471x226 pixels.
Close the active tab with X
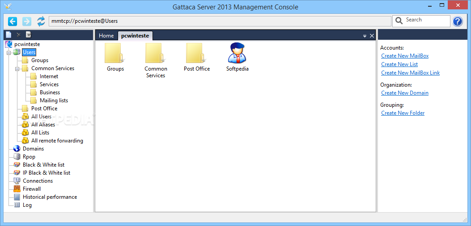[372, 36]
